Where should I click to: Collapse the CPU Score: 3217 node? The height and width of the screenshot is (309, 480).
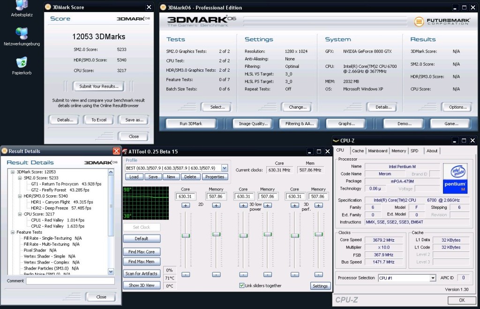[20, 214]
